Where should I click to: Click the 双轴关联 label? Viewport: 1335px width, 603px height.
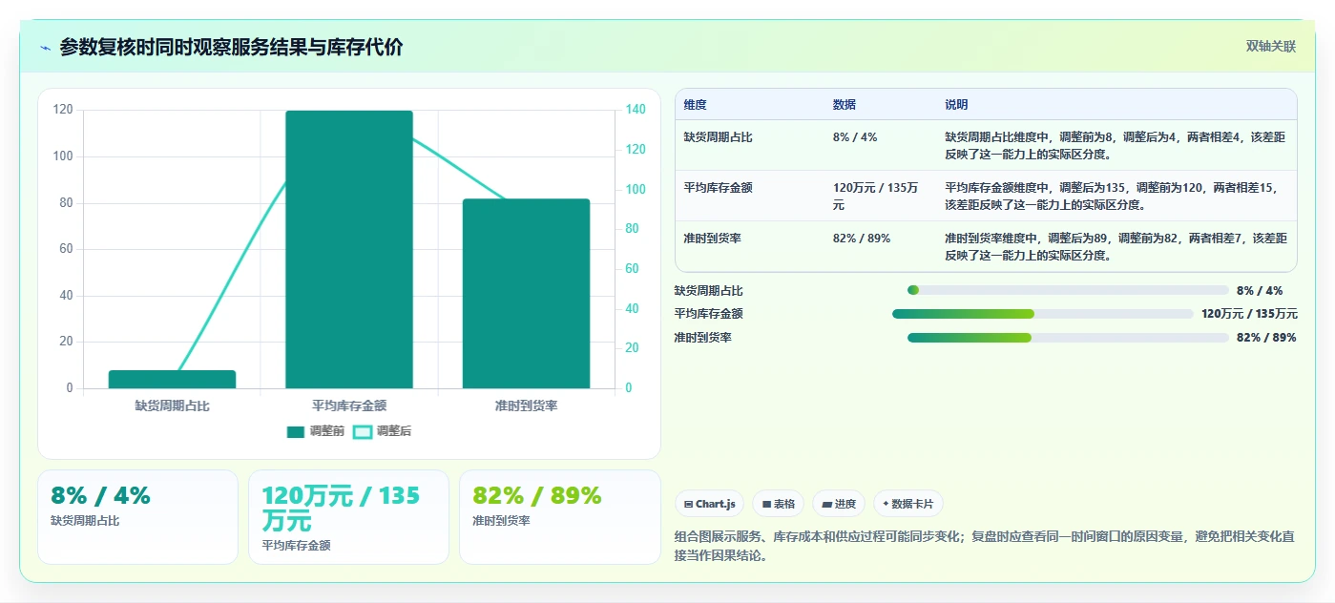[x=1270, y=47]
